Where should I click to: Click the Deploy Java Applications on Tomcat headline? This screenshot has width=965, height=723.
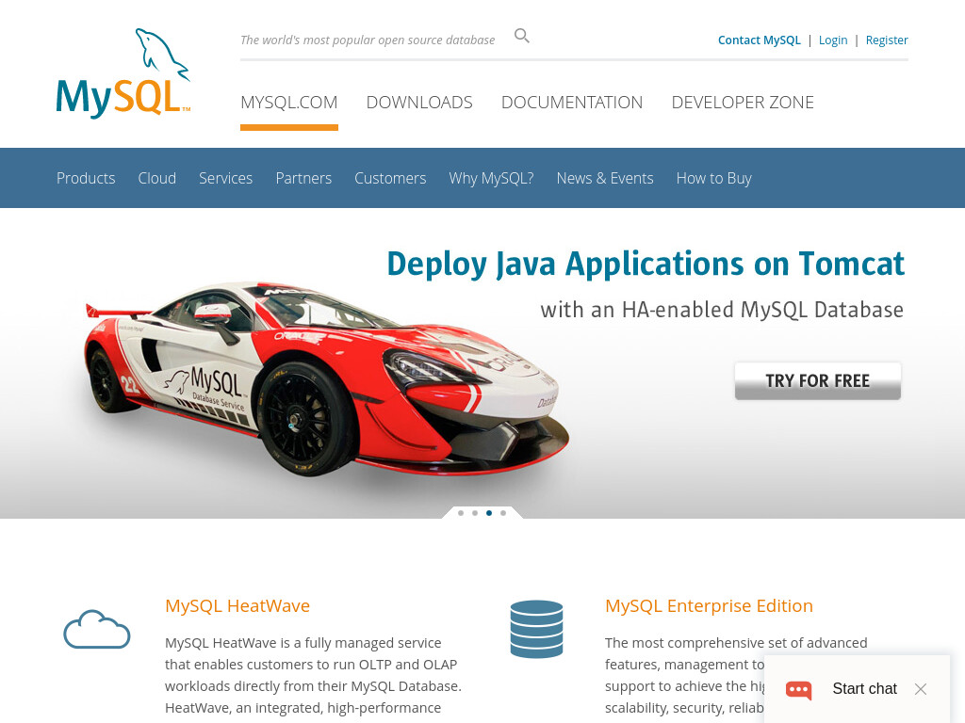[x=646, y=265]
